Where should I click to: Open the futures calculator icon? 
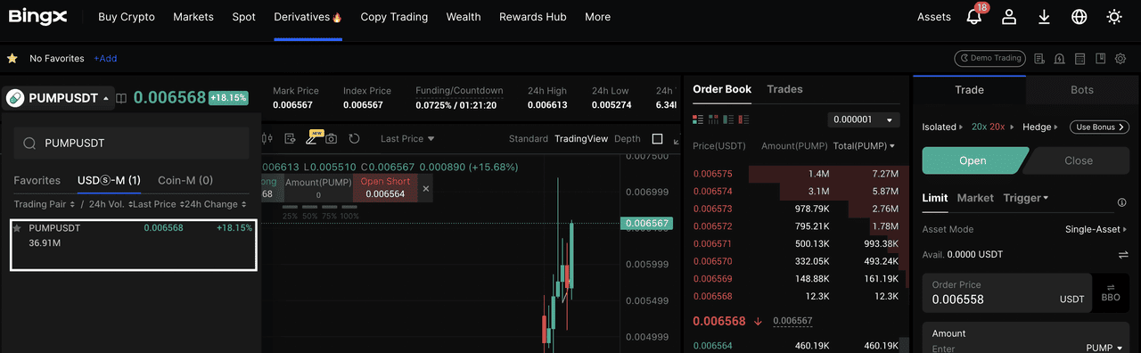click(1079, 59)
